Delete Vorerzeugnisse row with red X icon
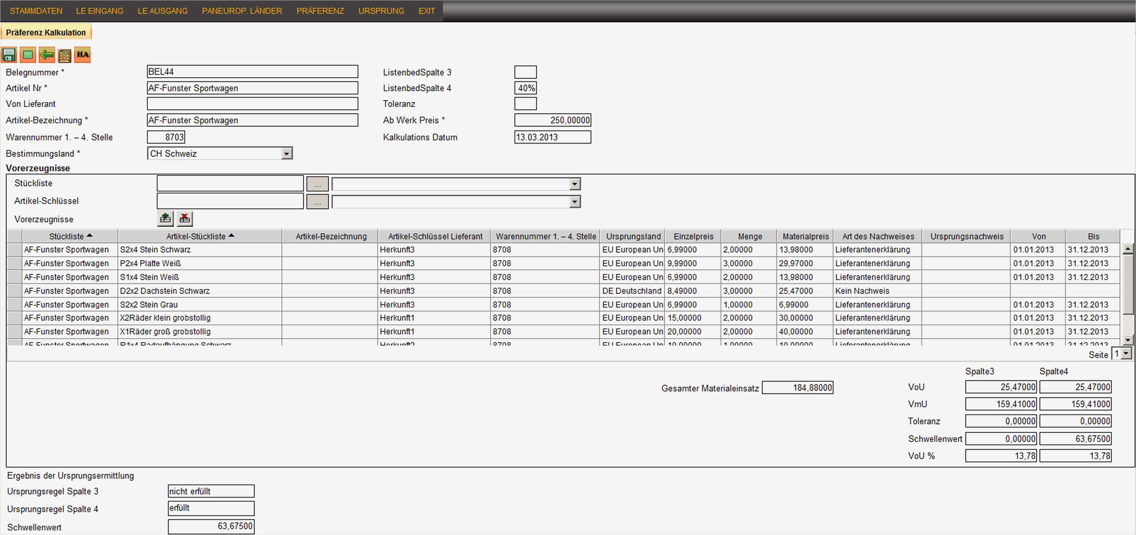Viewport: 1136px width, 535px height. 185,218
